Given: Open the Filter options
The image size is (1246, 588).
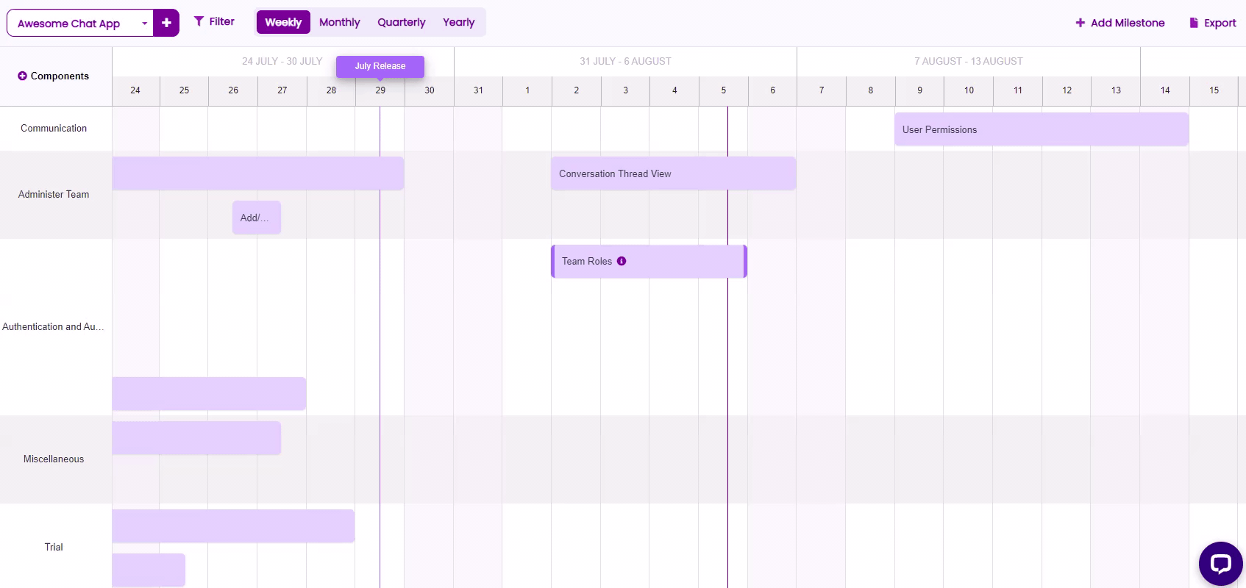Looking at the screenshot, I should coord(214,21).
